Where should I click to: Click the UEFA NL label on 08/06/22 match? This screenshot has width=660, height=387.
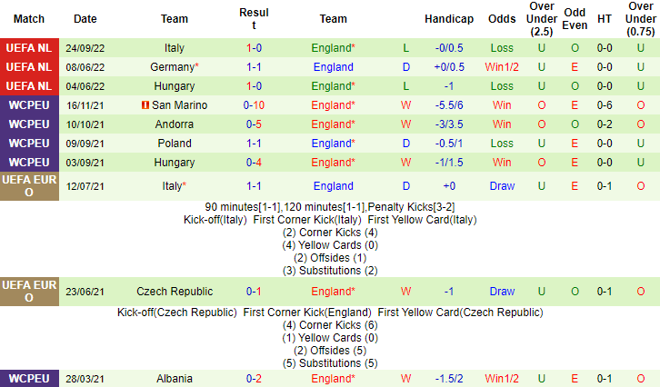[x=29, y=67]
